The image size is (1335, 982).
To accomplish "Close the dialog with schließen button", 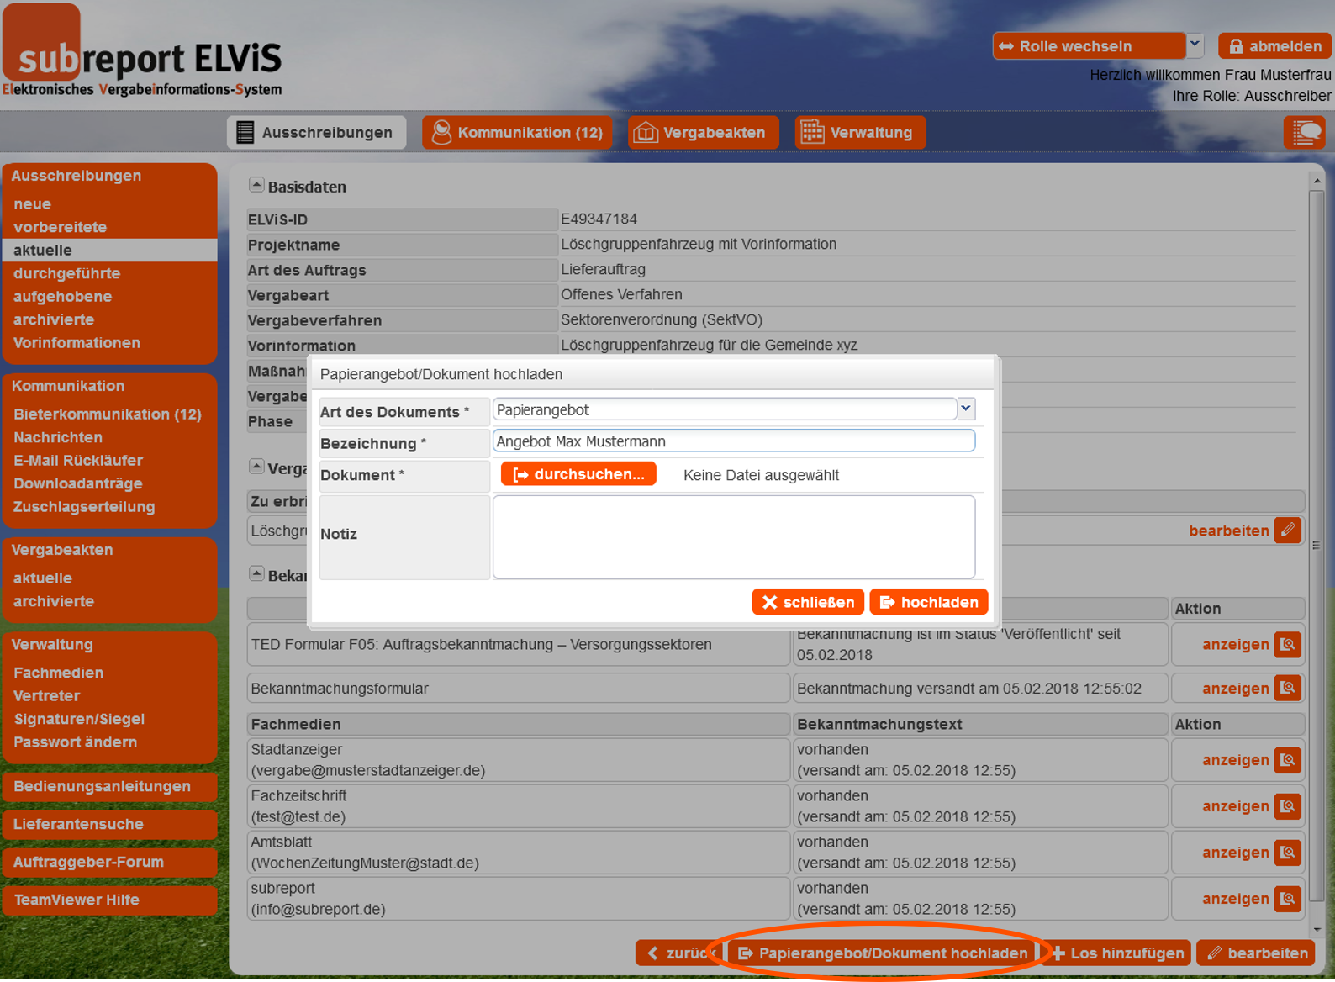I will click(807, 602).
